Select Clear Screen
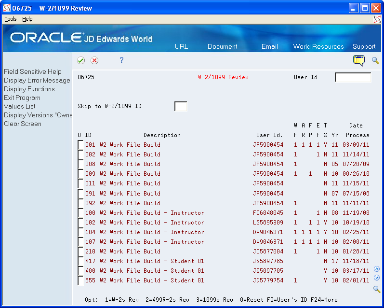This screenshot has height=308, width=384. click(23, 124)
